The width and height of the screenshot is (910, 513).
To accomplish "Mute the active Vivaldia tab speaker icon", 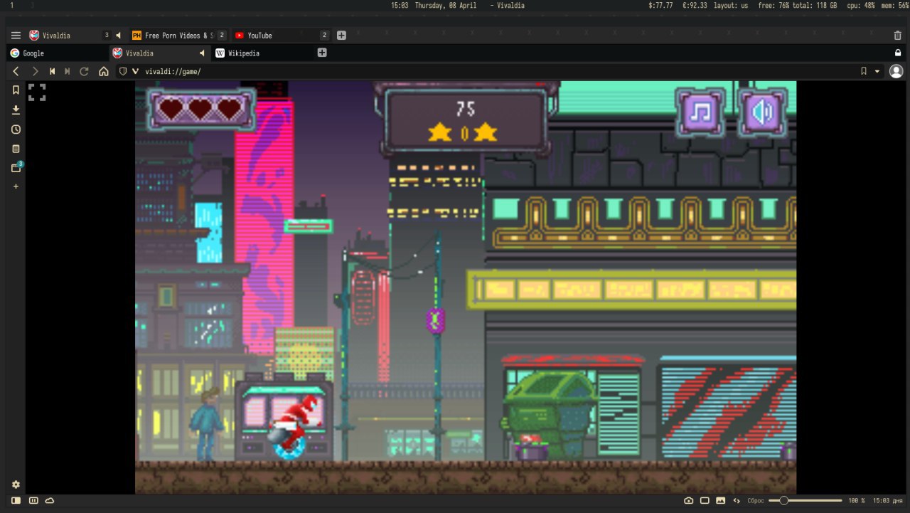I will [x=202, y=53].
